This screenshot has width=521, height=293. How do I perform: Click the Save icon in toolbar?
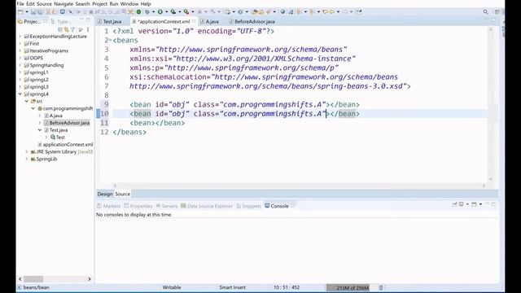tap(33, 12)
